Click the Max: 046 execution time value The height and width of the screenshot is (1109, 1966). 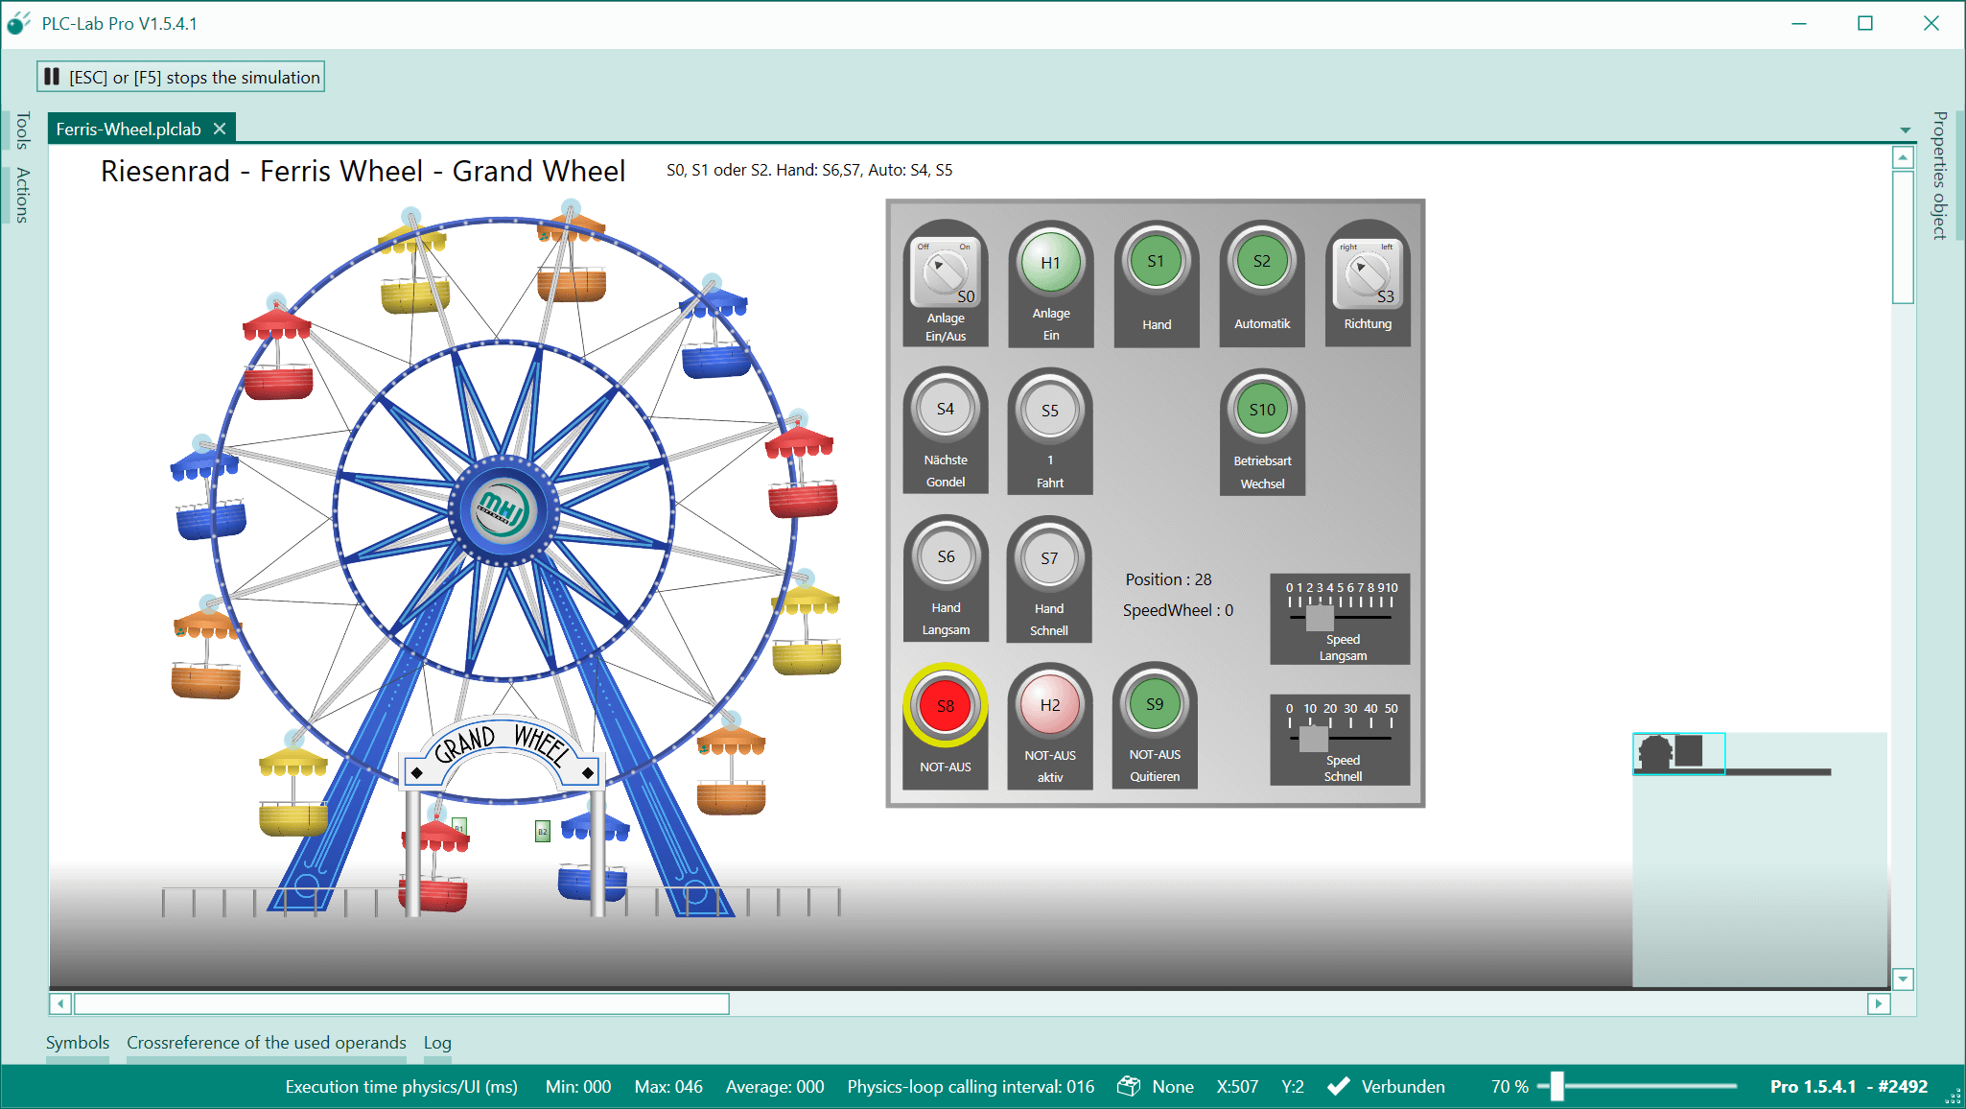[668, 1086]
